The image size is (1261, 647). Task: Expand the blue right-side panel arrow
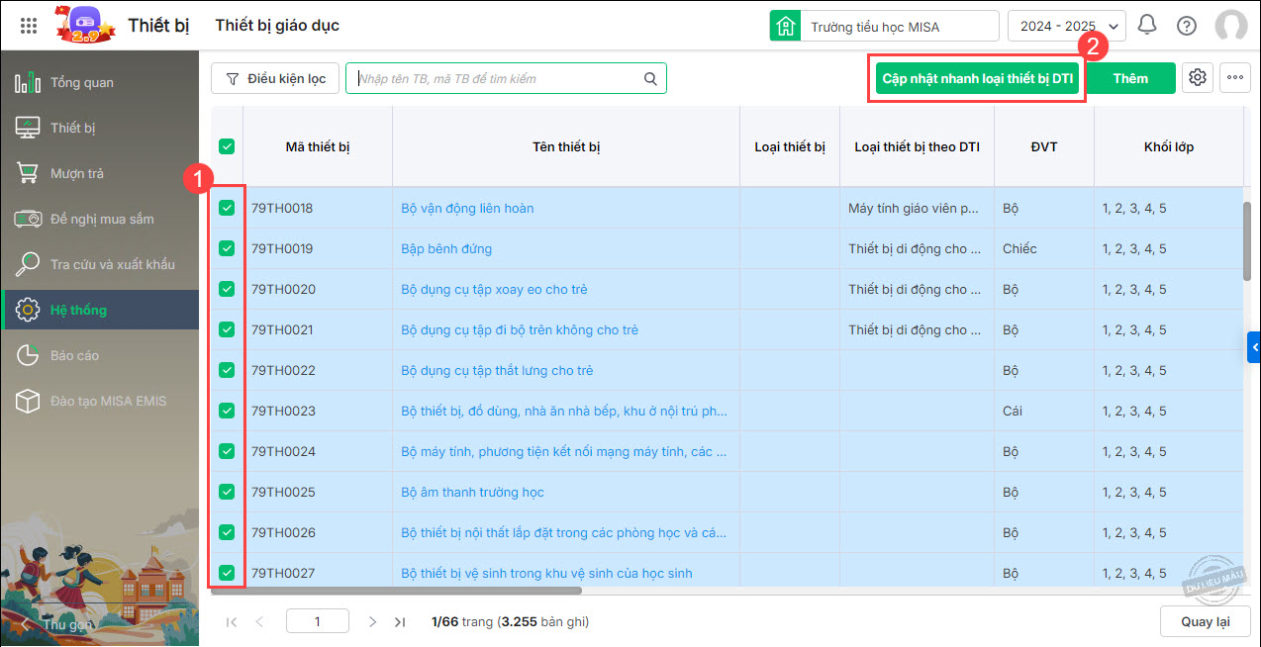(x=1254, y=347)
